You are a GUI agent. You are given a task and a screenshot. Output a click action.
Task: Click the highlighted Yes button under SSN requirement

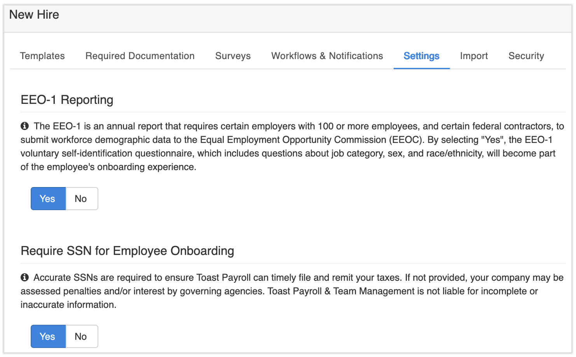point(48,336)
